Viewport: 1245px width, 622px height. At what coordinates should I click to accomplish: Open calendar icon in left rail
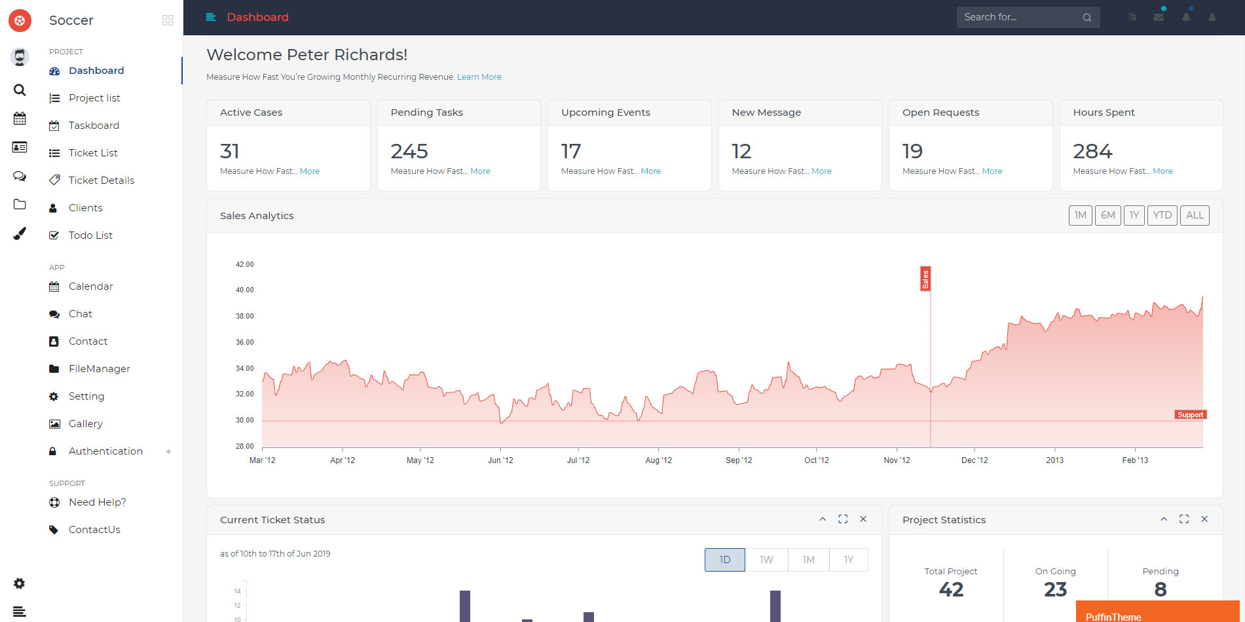pos(20,118)
